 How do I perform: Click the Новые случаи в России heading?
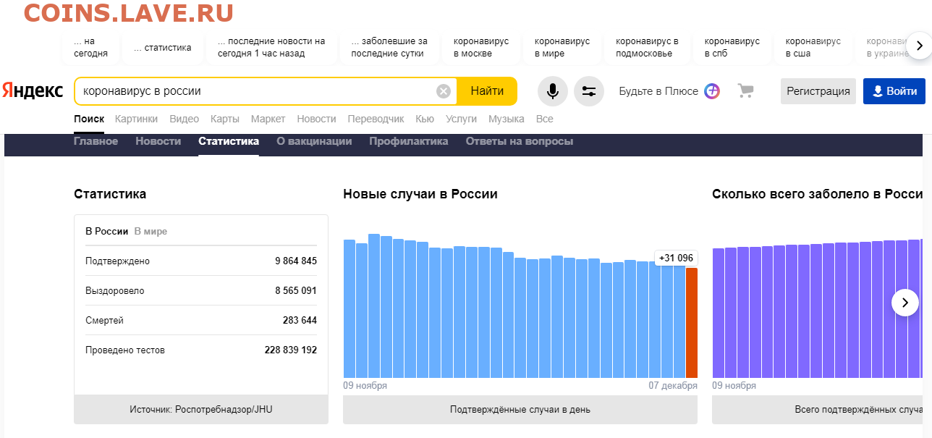420,194
